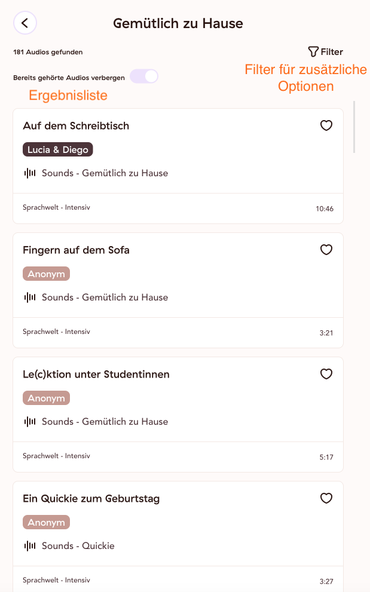Like 'Le(c)ktion unter Studentinnen' via heart
This screenshot has width=370, height=592.
326,374
